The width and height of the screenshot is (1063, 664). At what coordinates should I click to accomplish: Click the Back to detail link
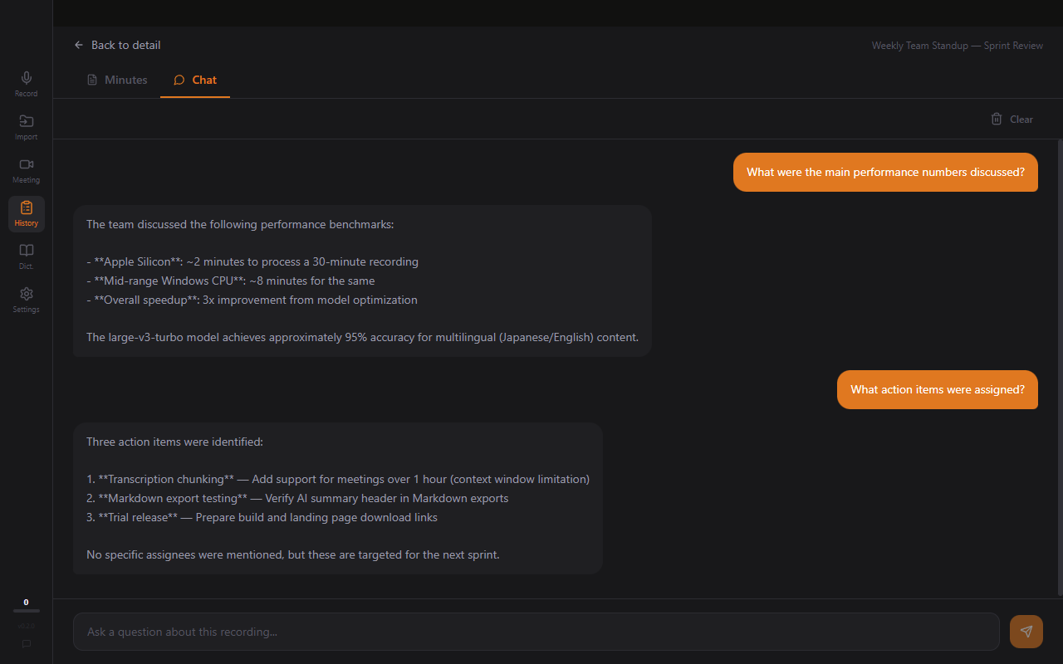coord(125,45)
